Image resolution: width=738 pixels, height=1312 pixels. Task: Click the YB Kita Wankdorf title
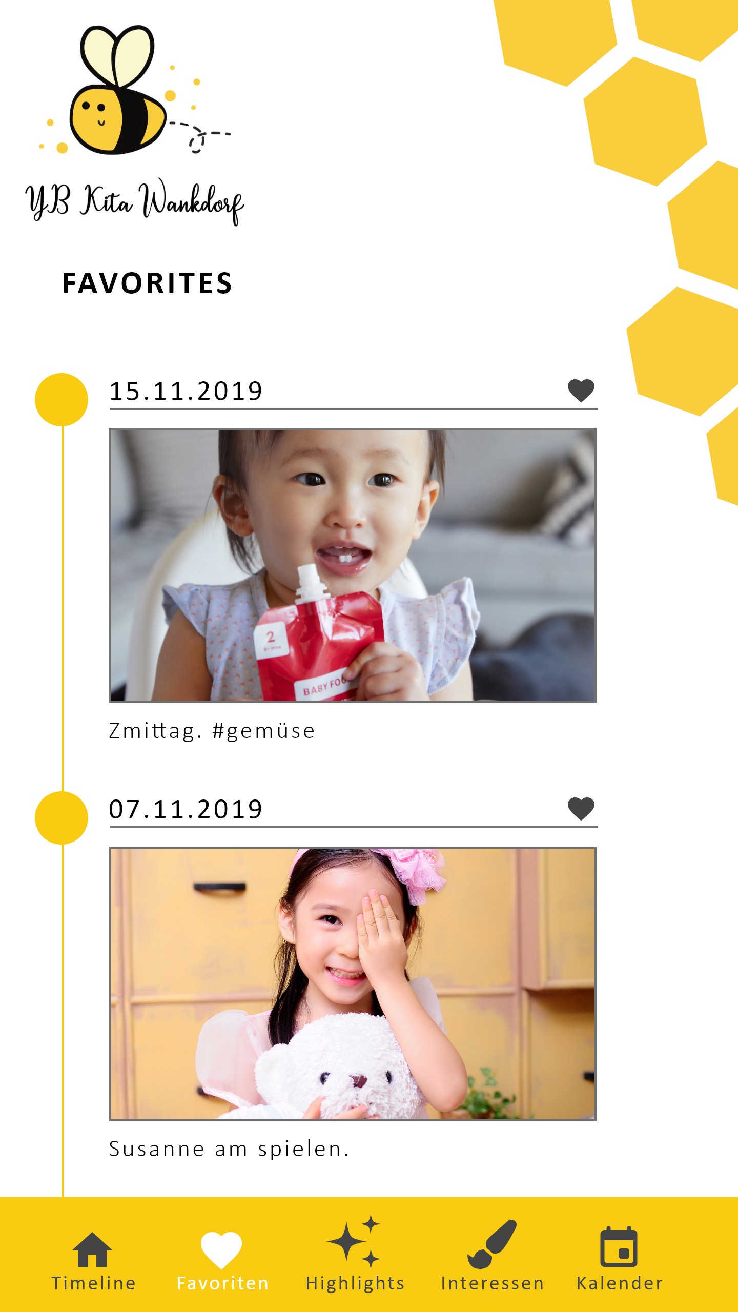click(134, 201)
